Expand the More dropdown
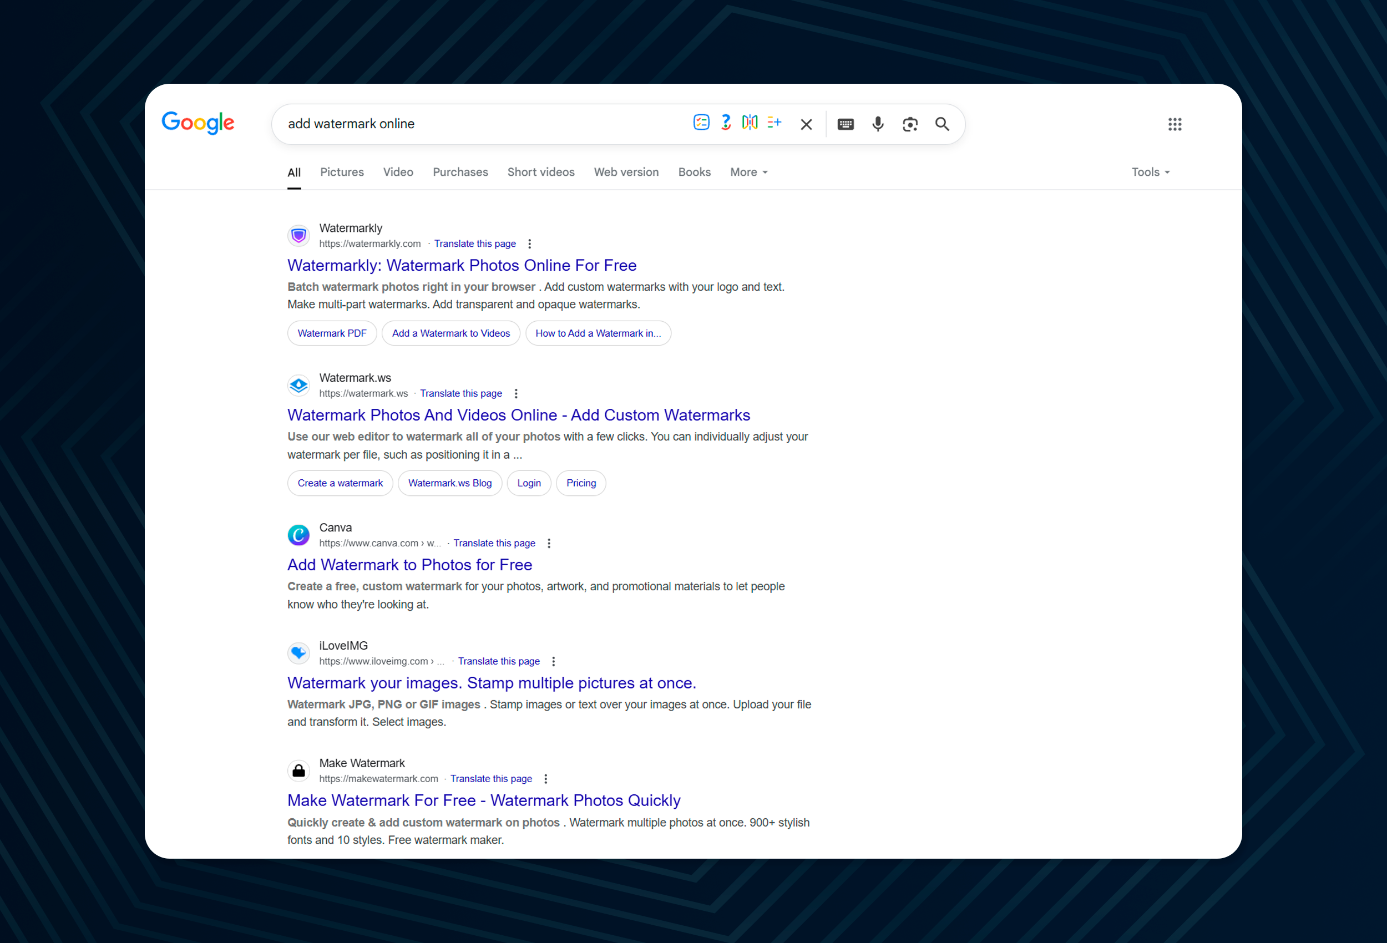 (749, 173)
